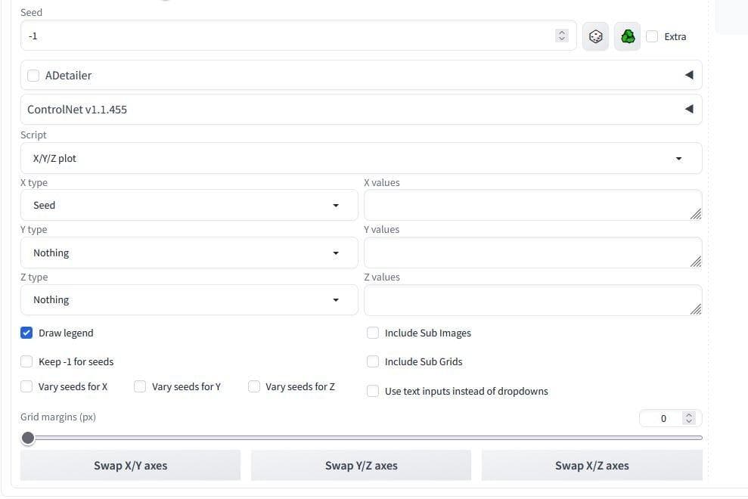Viewport: 748px width, 499px height.
Task: Toggle Vary seeds for X
Action: (27, 386)
